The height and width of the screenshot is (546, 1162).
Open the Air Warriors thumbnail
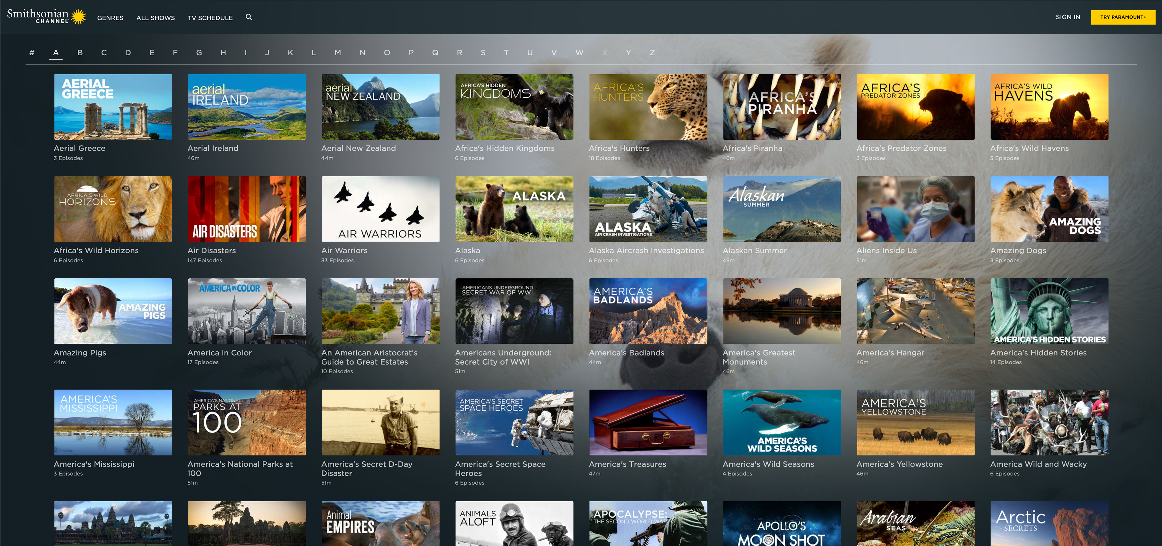coord(380,209)
